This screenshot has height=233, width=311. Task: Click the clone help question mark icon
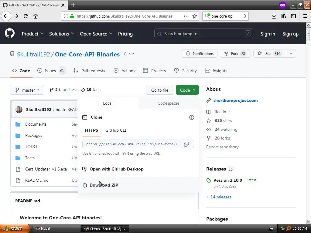191,117
